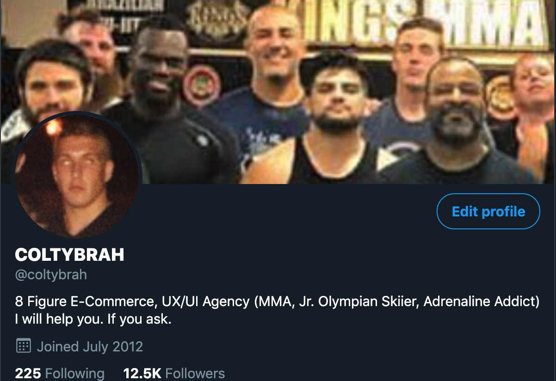The height and width of the screenshot is (381, 556).
Task: Click the Joined July 2012 text
Action: point(90,346)
